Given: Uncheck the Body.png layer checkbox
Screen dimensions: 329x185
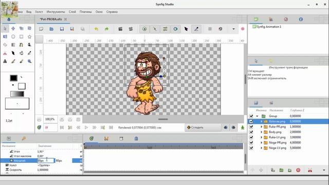Looking at the screenshot, I should 251,132.
